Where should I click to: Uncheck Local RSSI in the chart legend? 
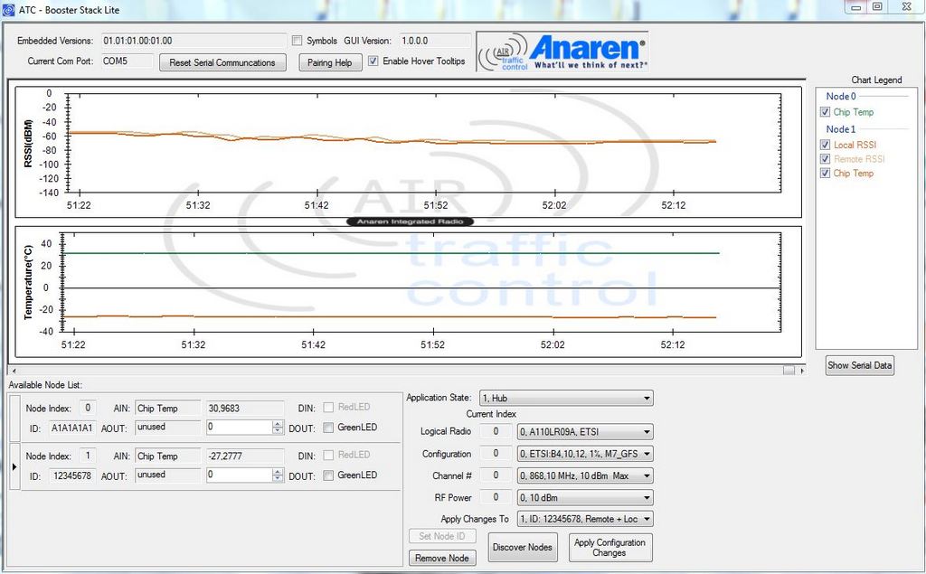(x=825, y=145)
